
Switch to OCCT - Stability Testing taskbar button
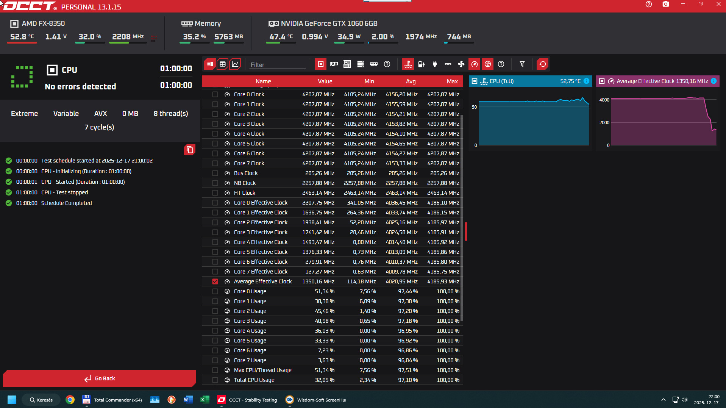click(247, 400)
